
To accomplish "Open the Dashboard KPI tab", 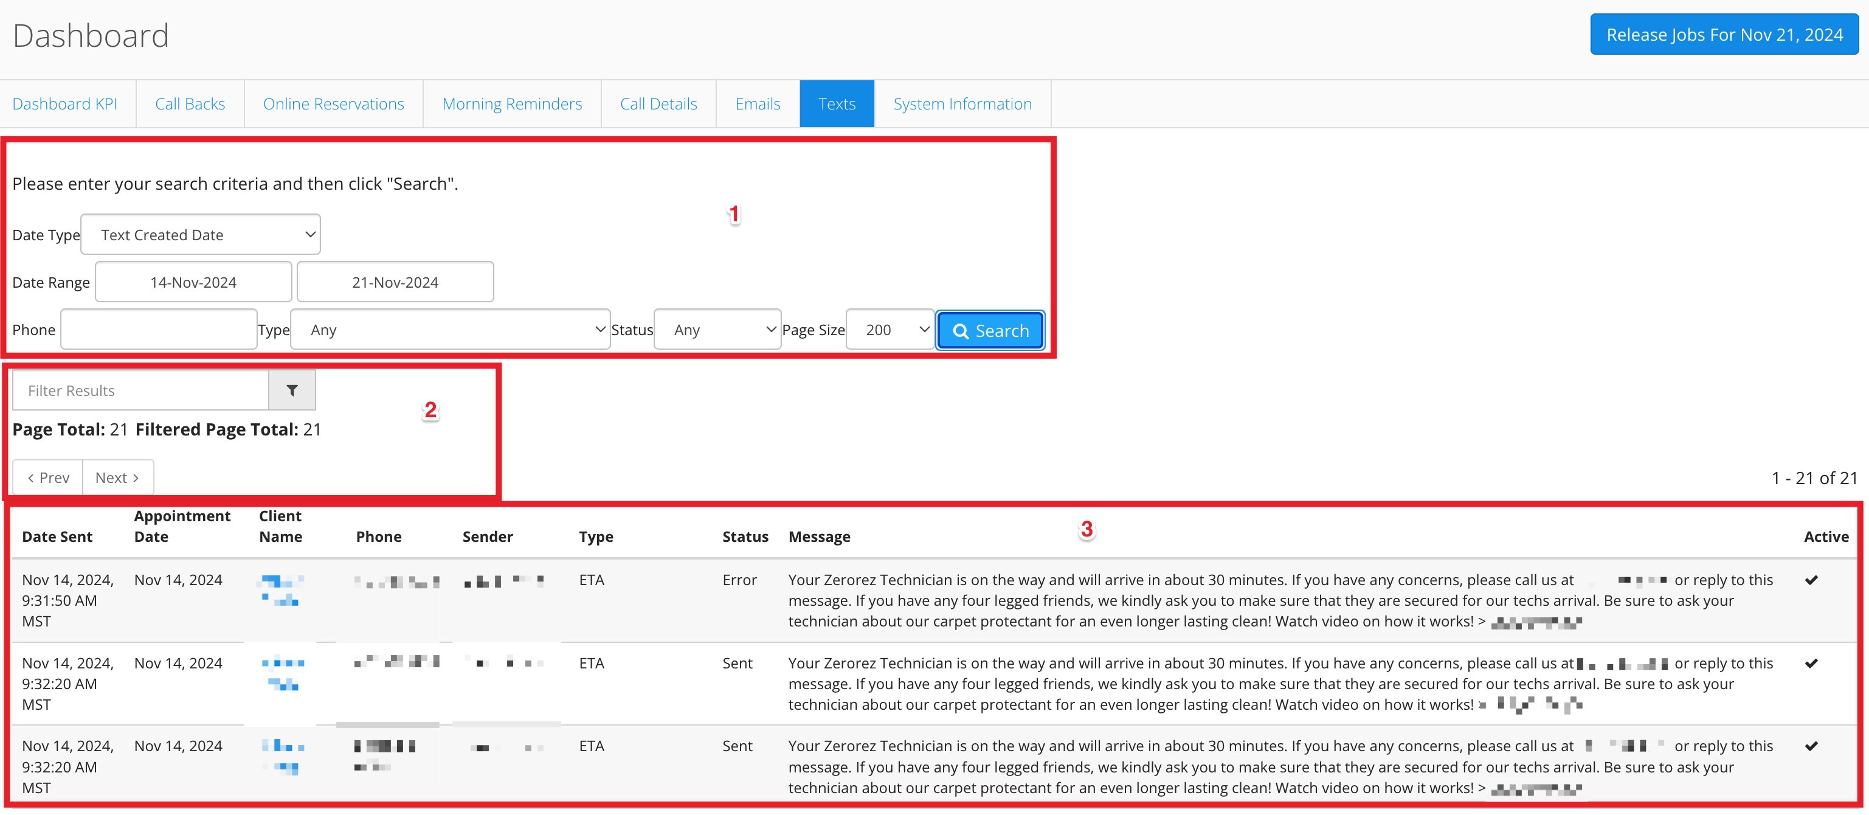I will (x=64, y=104).
